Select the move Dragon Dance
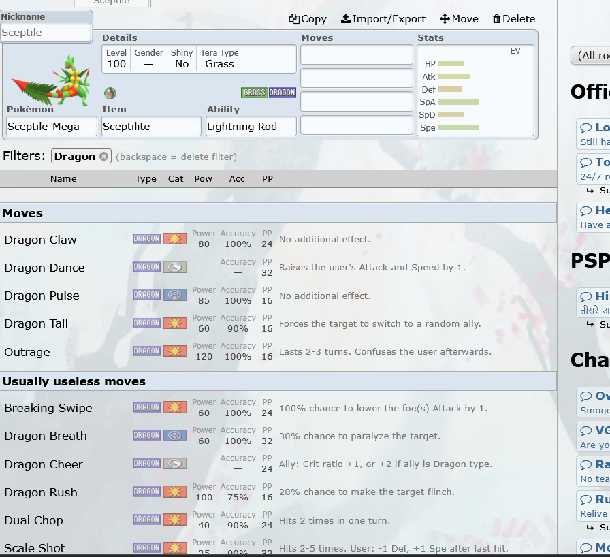 [x=278, y=268]
